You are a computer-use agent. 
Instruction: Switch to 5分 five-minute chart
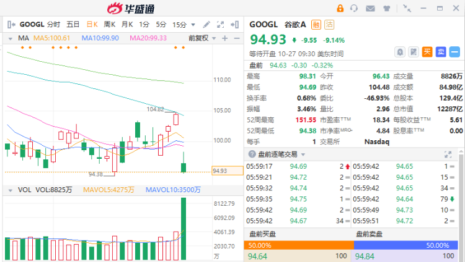pyautogui.click(x=161, y=25)
